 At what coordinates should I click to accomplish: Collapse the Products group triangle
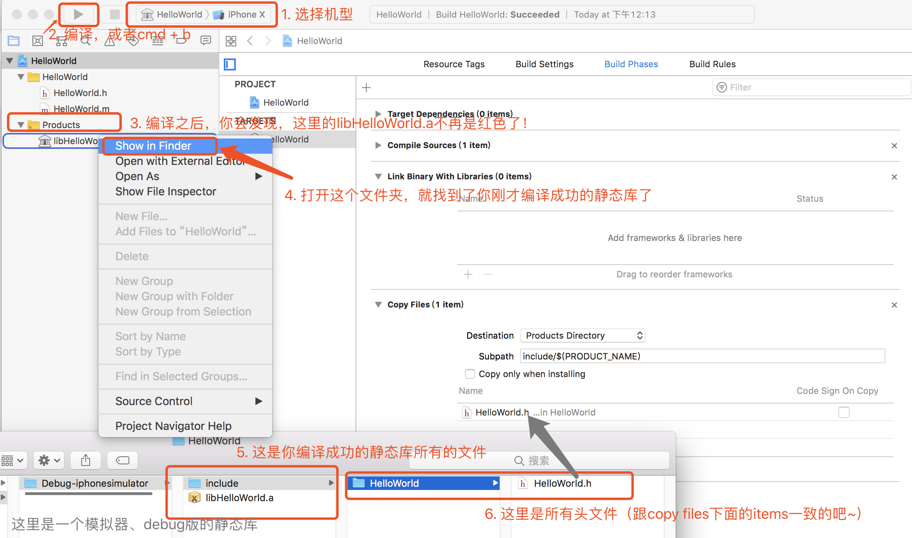click(21, 125)
